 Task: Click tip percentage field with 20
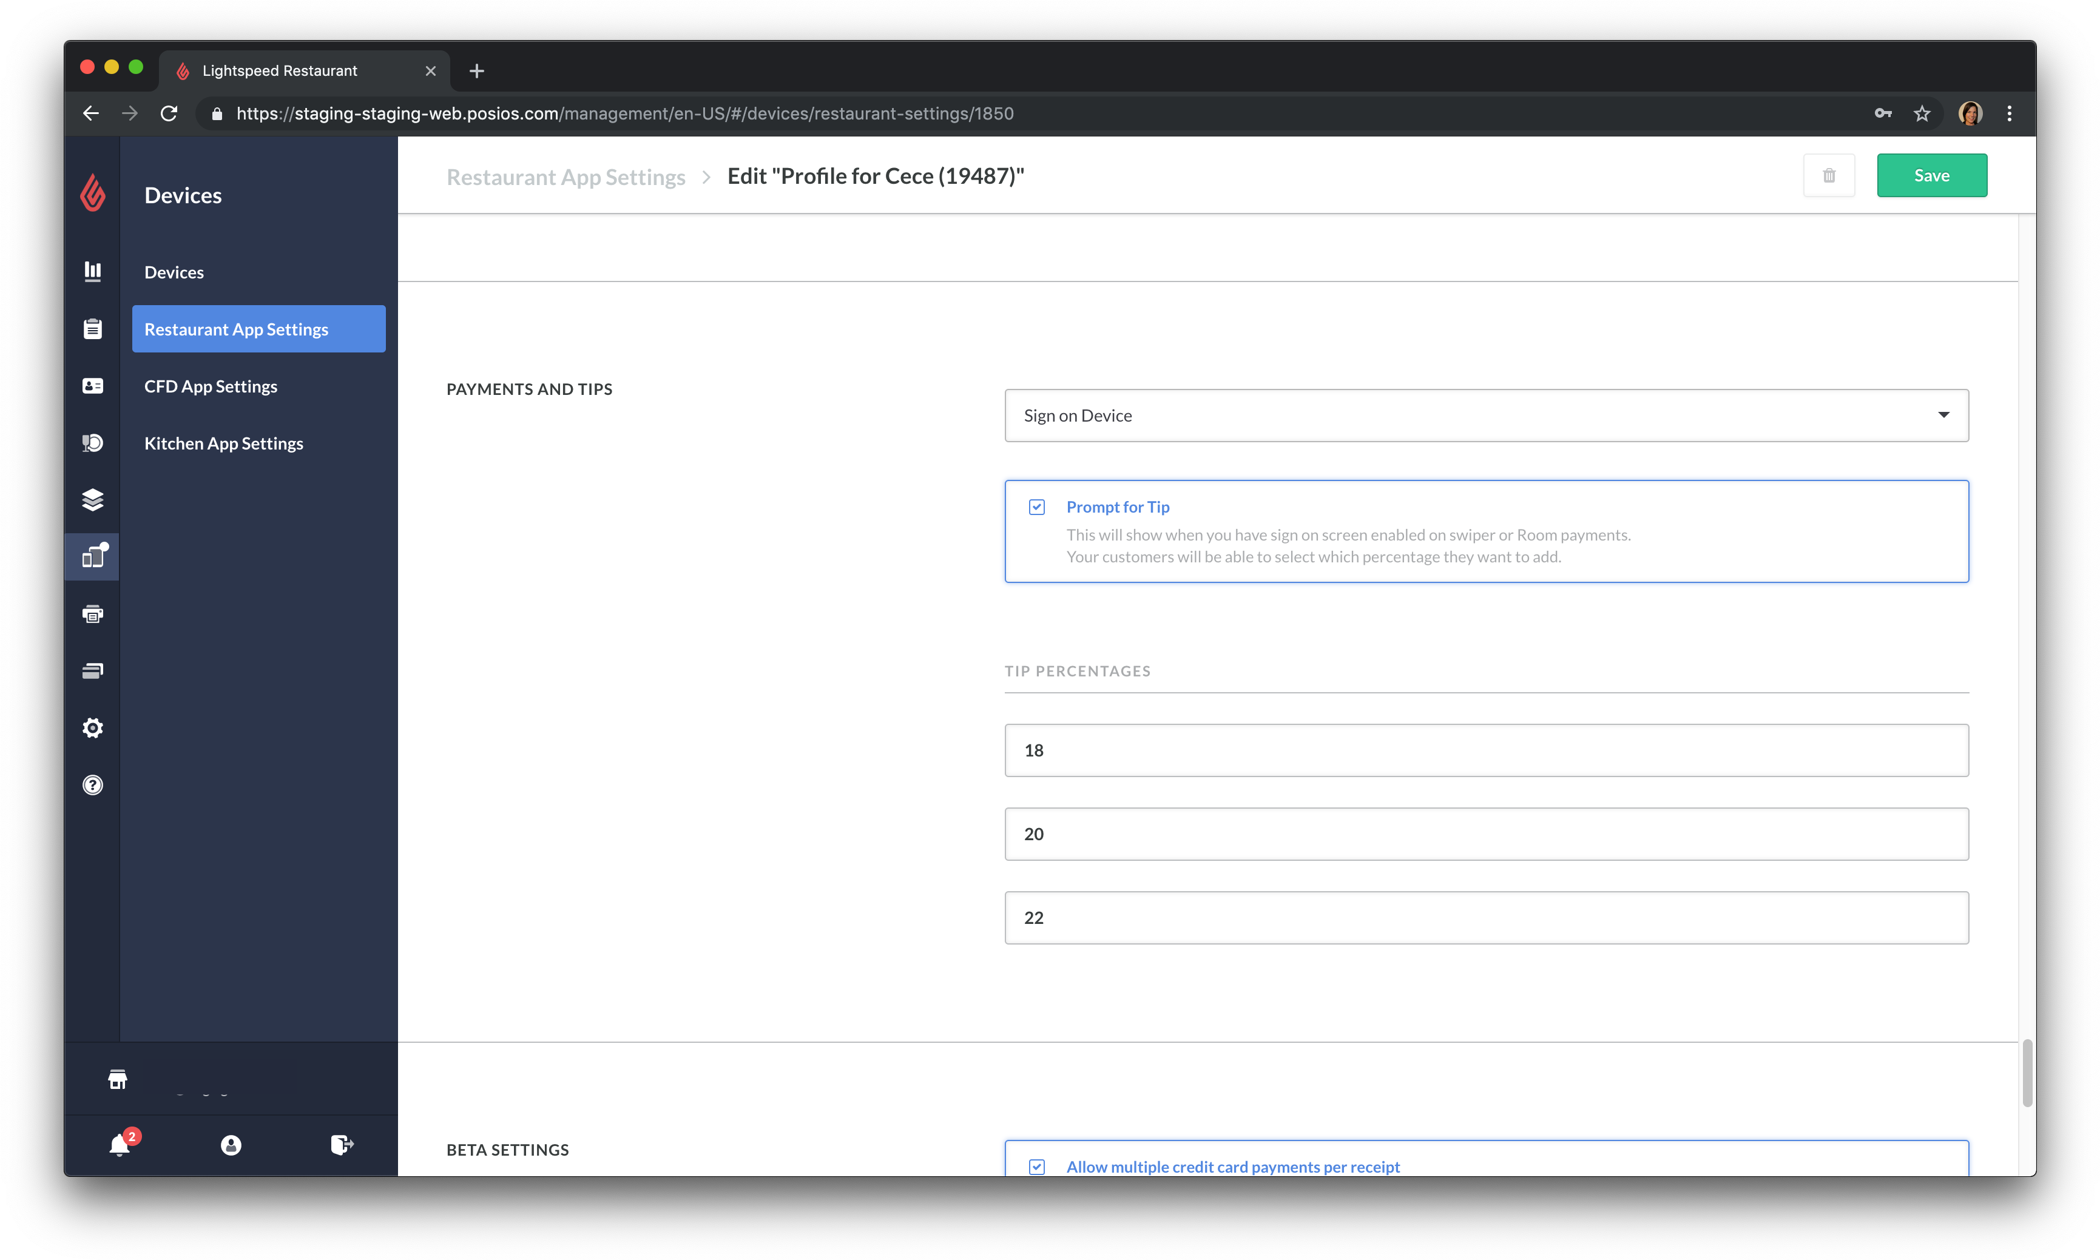1486,834
